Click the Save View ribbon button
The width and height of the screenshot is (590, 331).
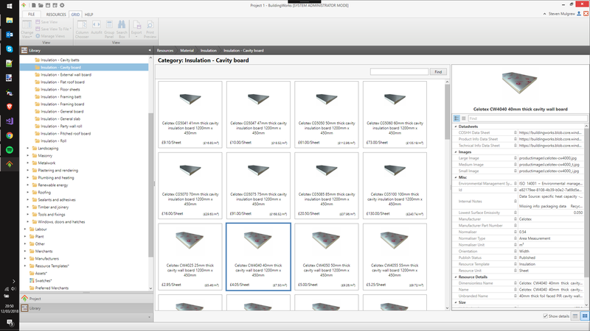click(x=46, y=22)
